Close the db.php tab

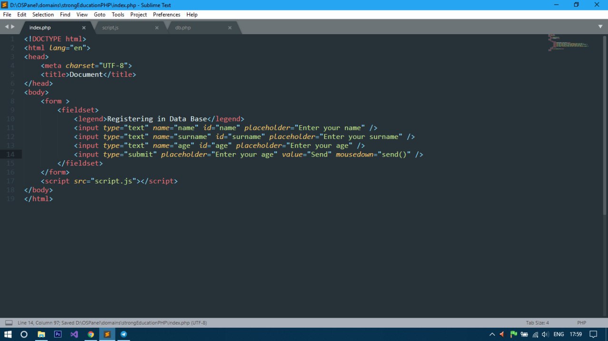click(230, 28)
